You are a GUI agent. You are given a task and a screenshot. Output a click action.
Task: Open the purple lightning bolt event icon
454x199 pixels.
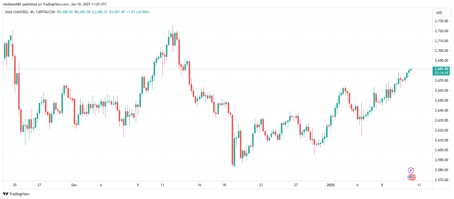(411, 170)
